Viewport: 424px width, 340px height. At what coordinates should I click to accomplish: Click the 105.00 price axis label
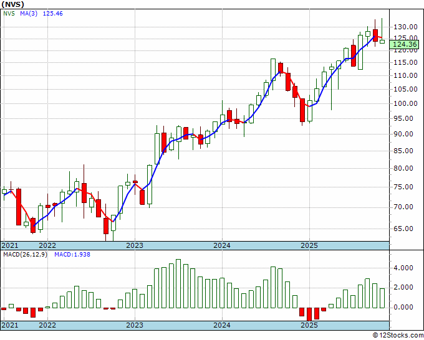(x=405, y=89)
